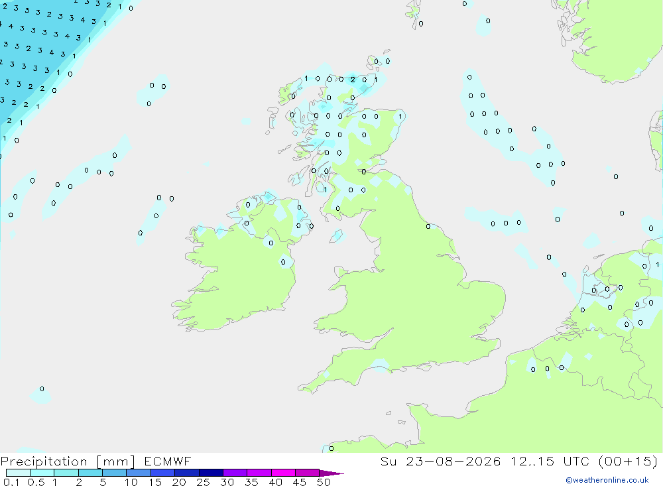This screenshot has width=663, height=486.
Task: Click the 1 value at Germany's right edge
Action: [657, 265]
